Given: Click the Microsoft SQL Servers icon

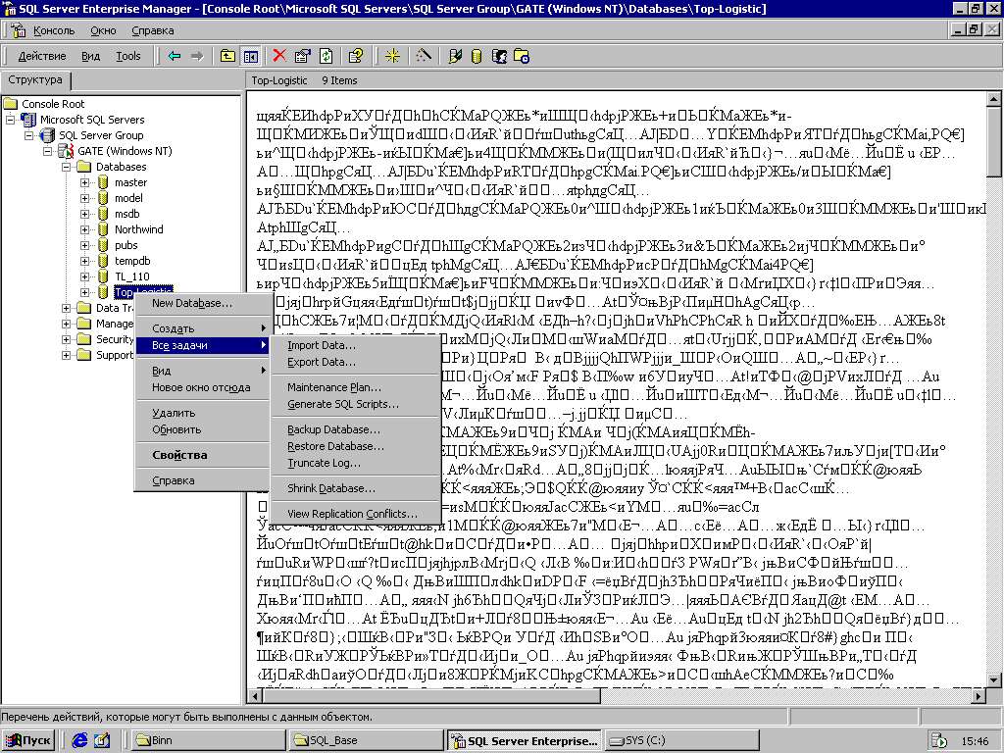Looking at the screenshot, I should click(x=28, y=119).
